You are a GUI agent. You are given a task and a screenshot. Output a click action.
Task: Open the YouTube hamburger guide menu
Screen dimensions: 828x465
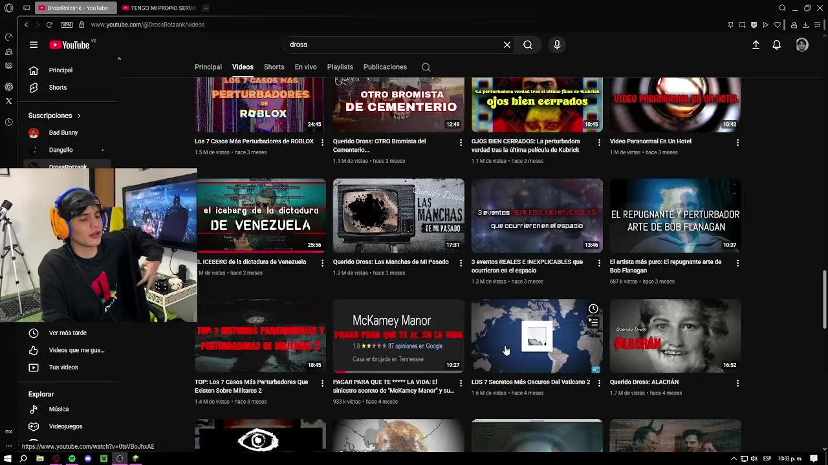click(34, 45)
